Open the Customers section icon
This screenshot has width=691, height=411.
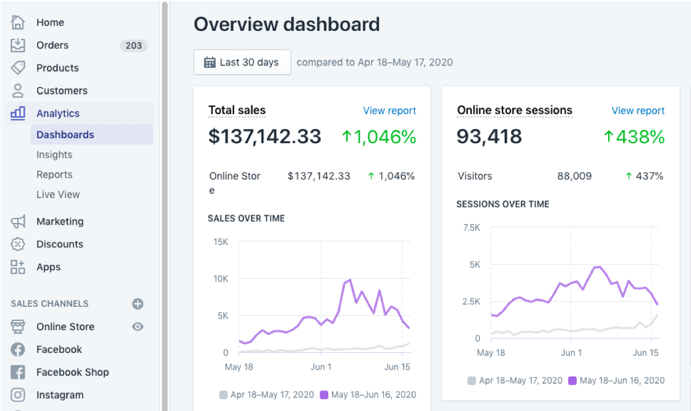[x=17, y=91]
